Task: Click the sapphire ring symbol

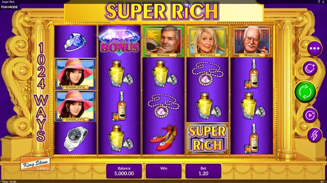Action: (75, 42)
